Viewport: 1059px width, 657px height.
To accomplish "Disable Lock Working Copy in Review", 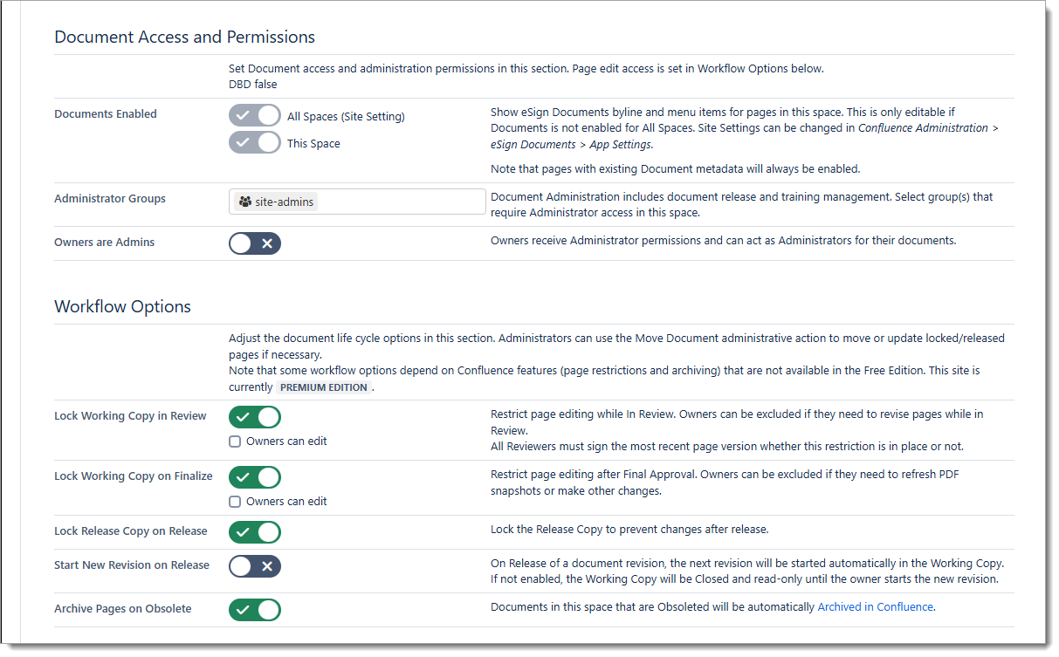I will click(x=254, y=417).
